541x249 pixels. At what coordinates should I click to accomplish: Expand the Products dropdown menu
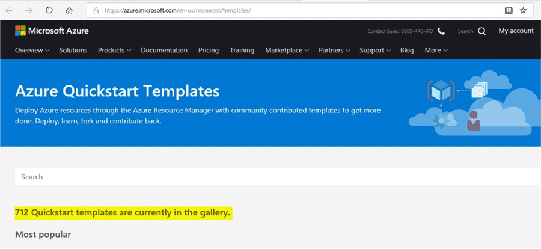115,51
